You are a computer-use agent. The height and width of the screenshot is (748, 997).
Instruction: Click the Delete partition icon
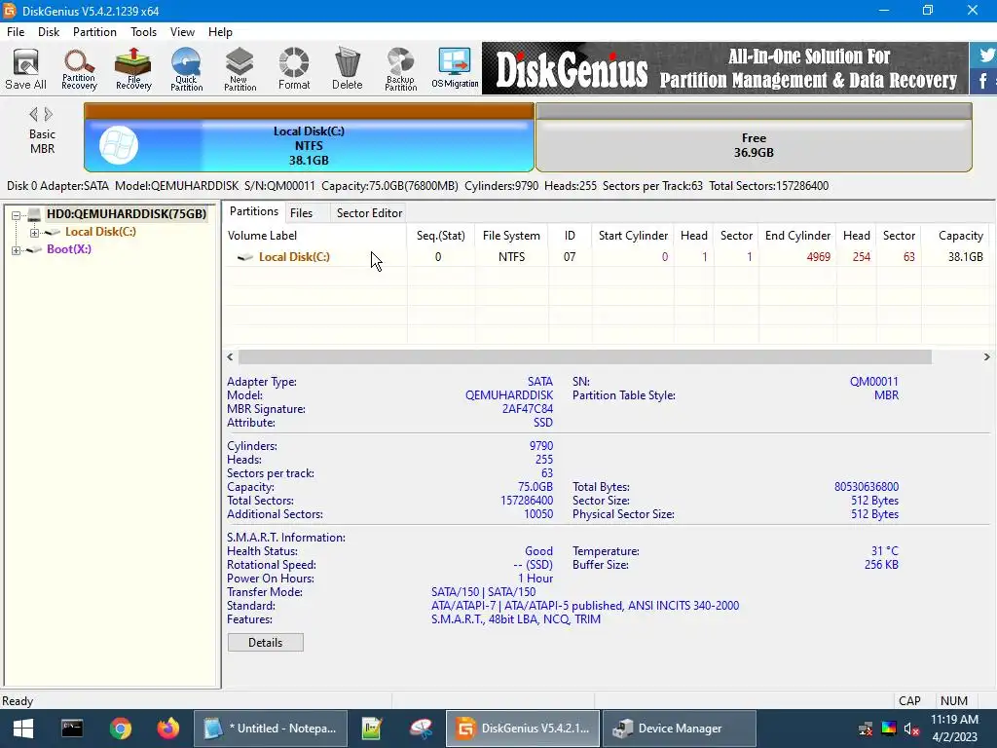point(348,69)
